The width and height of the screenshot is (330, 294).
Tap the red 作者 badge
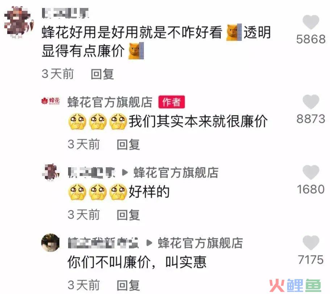pyautogui.click(x=172, y=102)
